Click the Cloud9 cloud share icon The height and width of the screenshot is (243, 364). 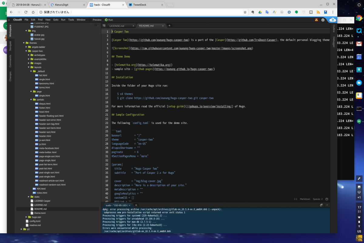332,20
